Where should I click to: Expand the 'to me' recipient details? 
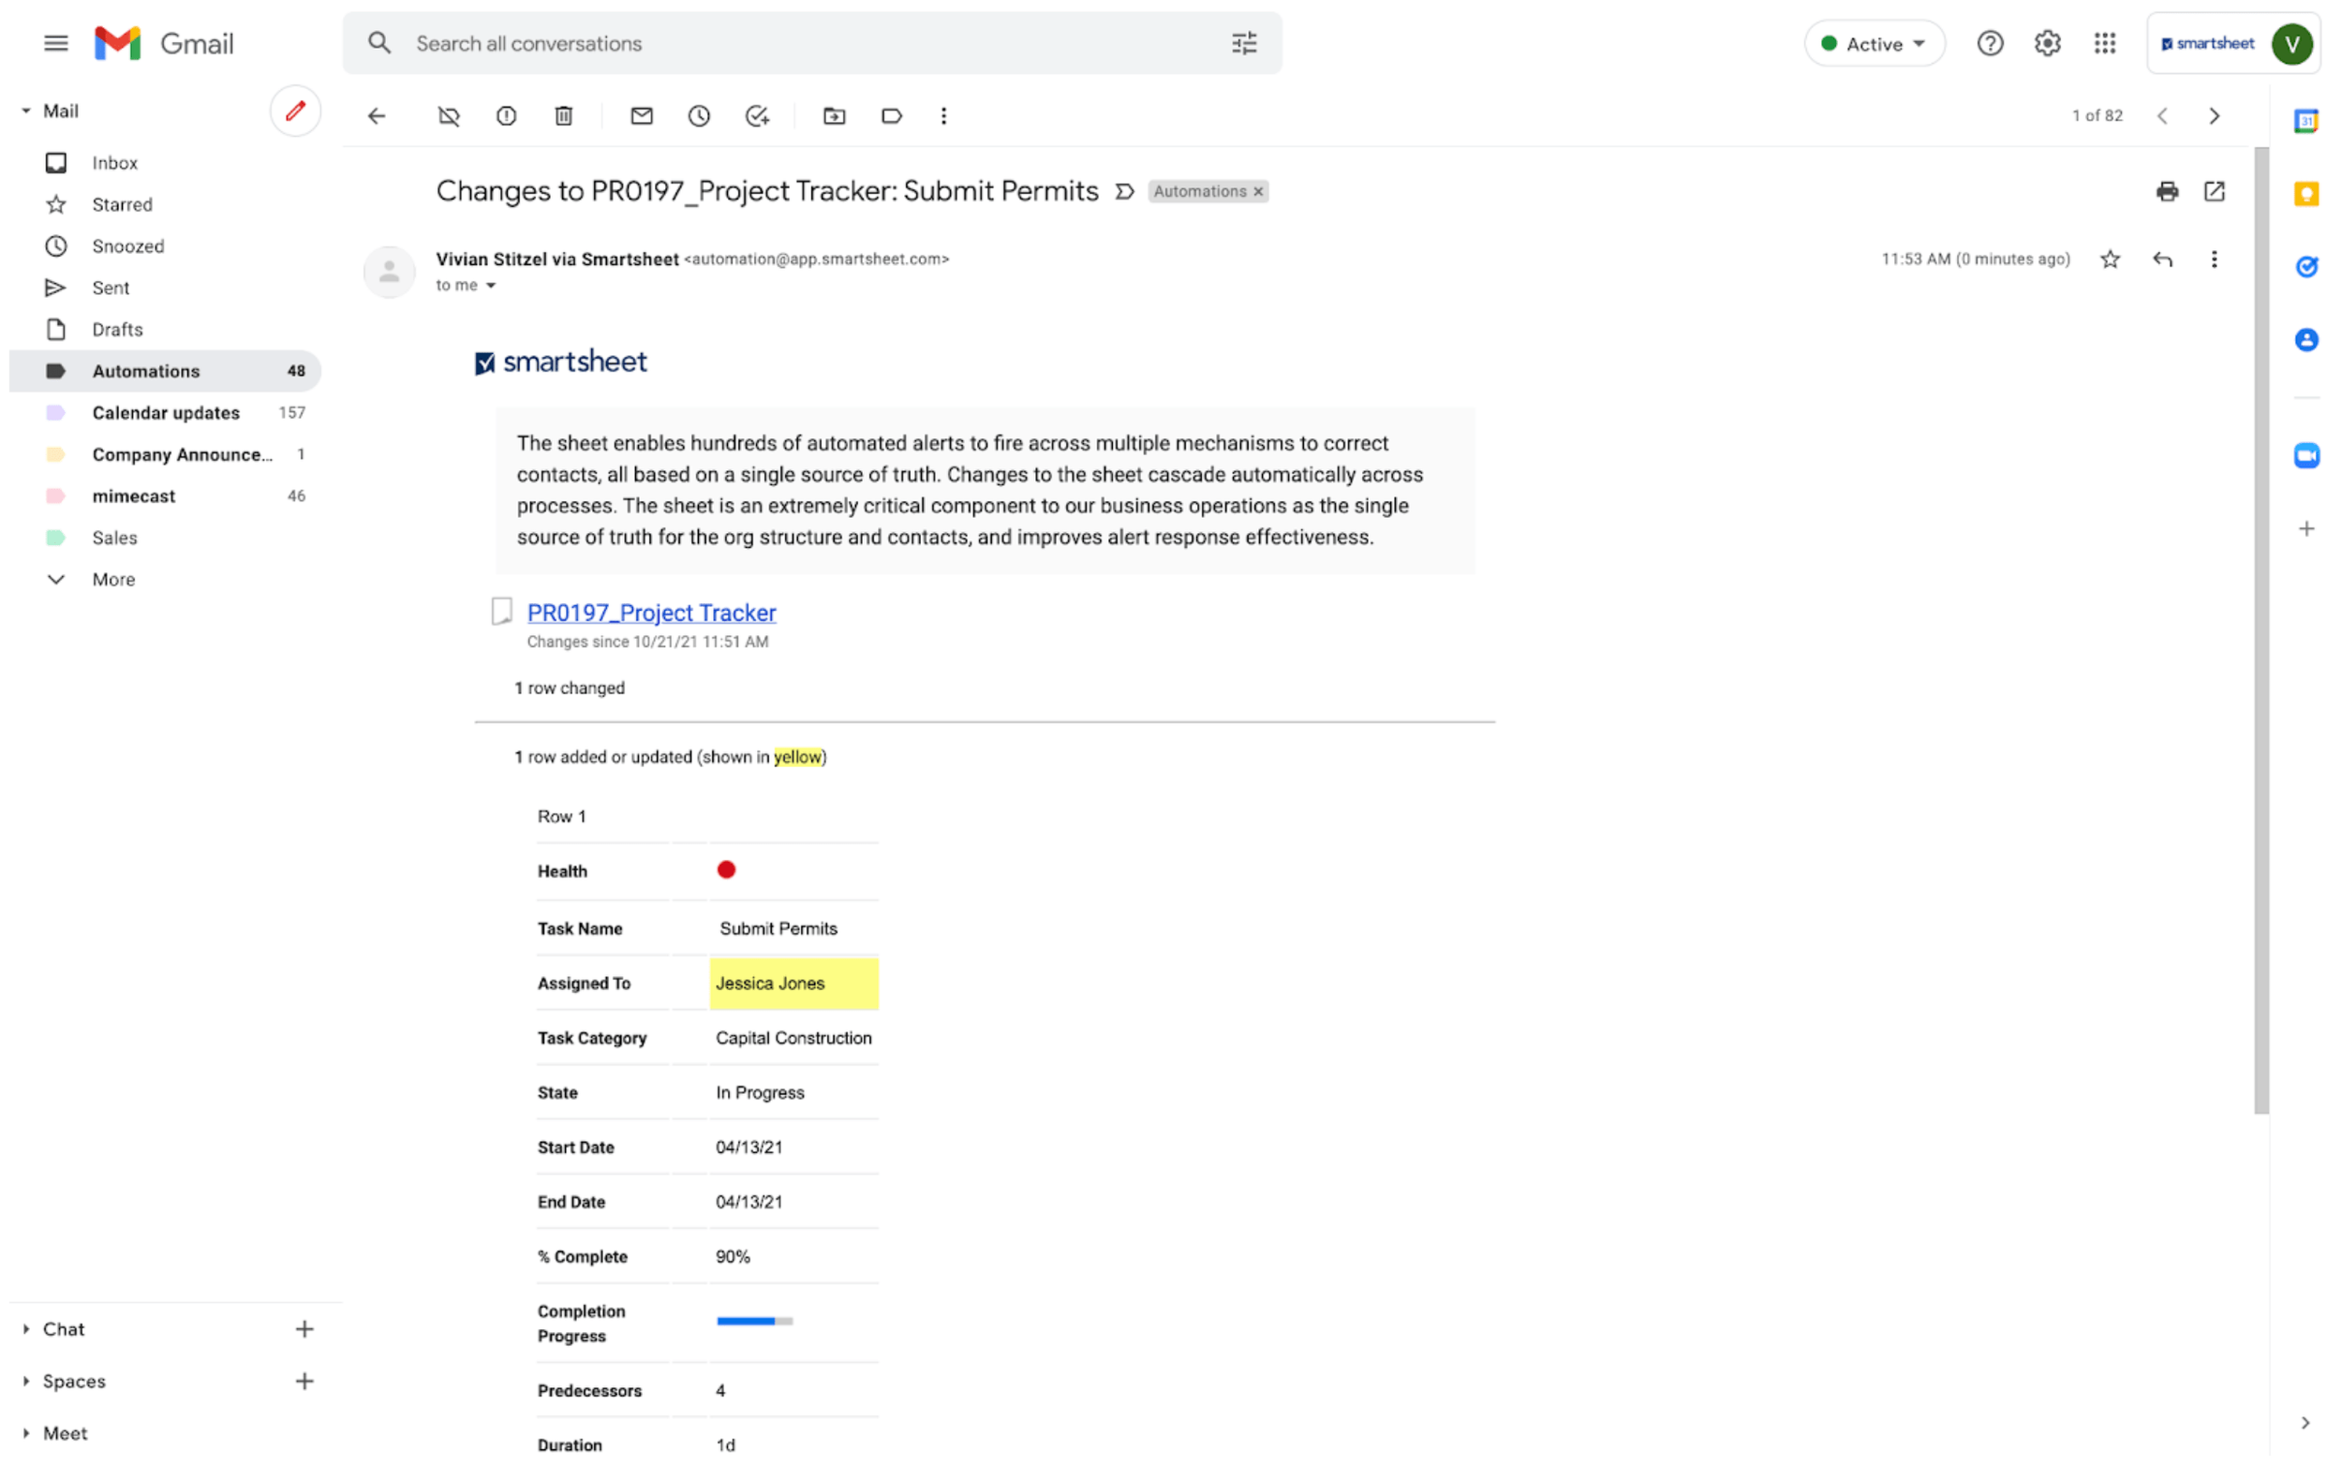click(492, 285)
